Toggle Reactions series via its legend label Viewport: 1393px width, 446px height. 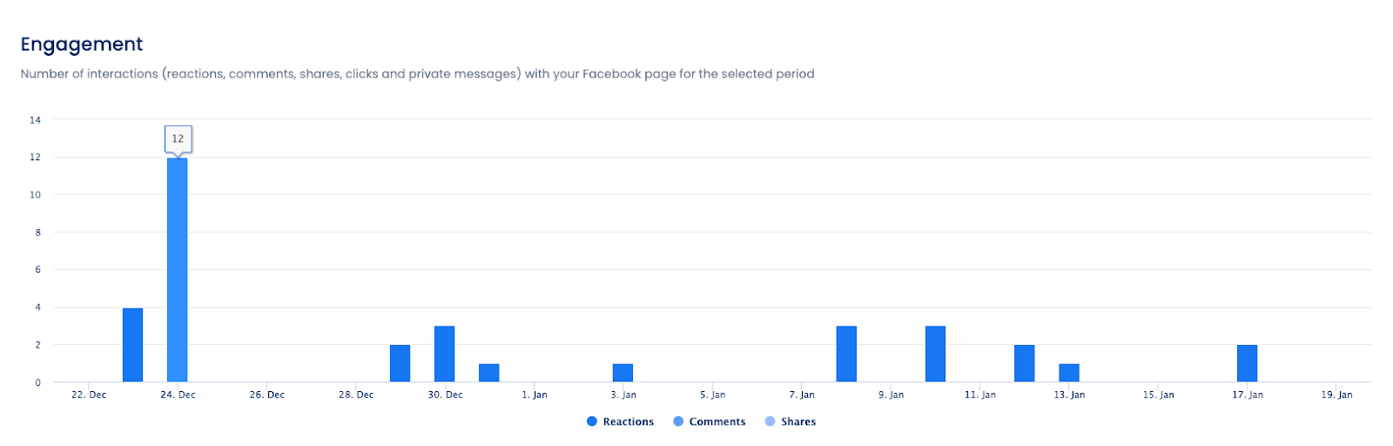[628, 422]
